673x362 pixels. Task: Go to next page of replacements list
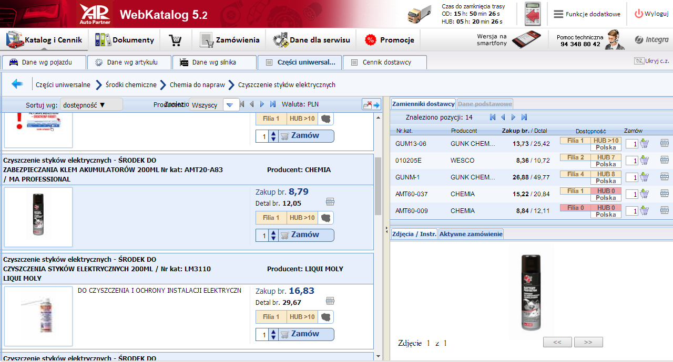513,117
